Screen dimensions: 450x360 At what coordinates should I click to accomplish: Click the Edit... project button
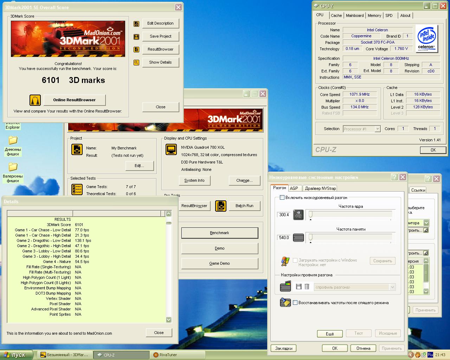pos(139,166)
